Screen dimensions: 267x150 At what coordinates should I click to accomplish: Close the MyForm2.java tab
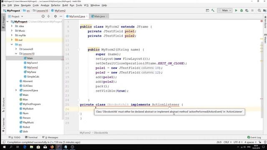pos(87,16)
